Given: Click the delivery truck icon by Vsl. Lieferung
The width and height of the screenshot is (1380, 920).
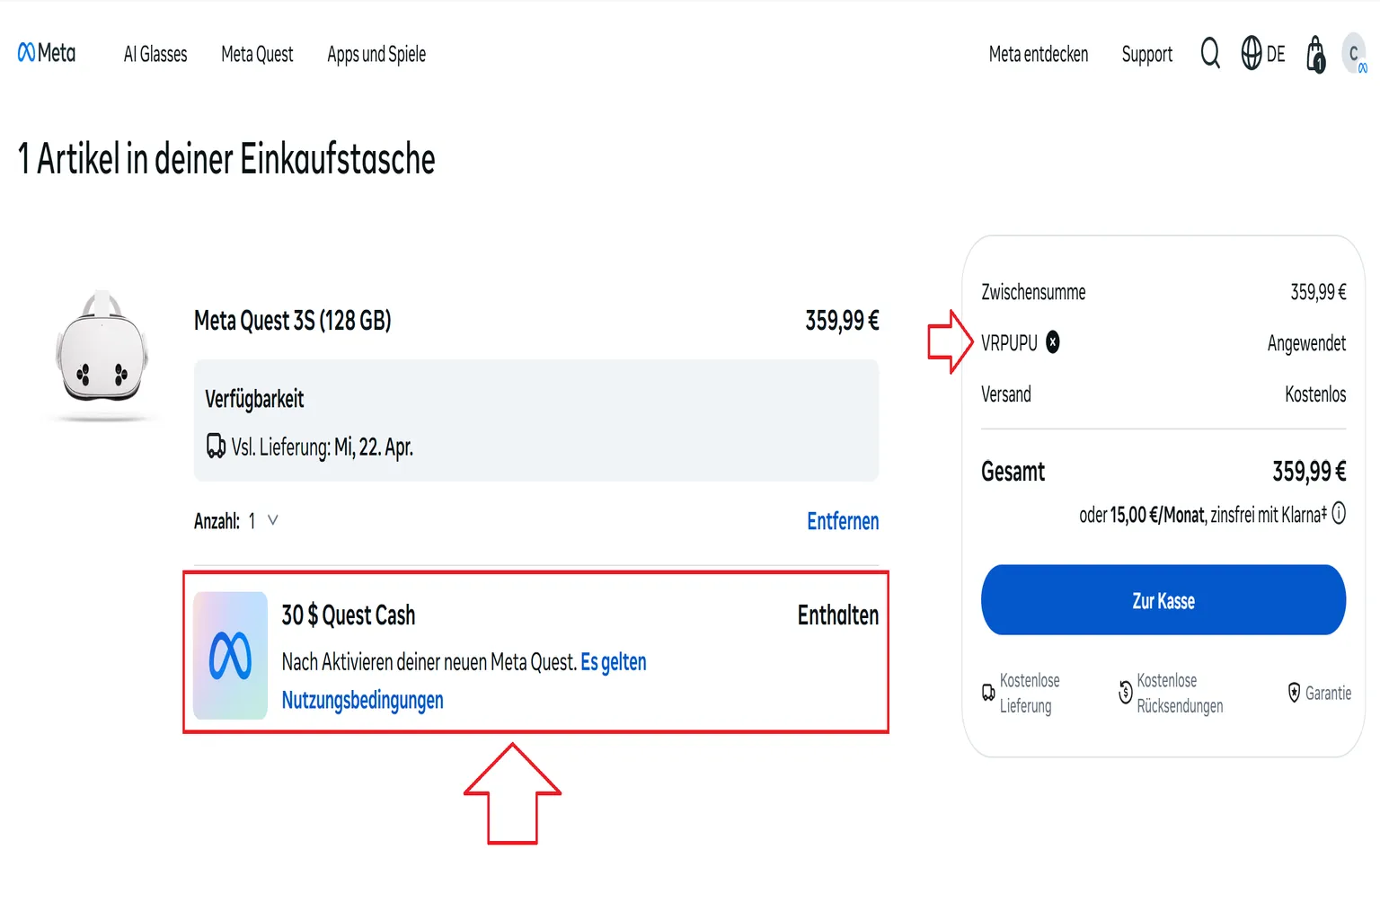Looking at the screenshot, I should [x=216, y=446].
